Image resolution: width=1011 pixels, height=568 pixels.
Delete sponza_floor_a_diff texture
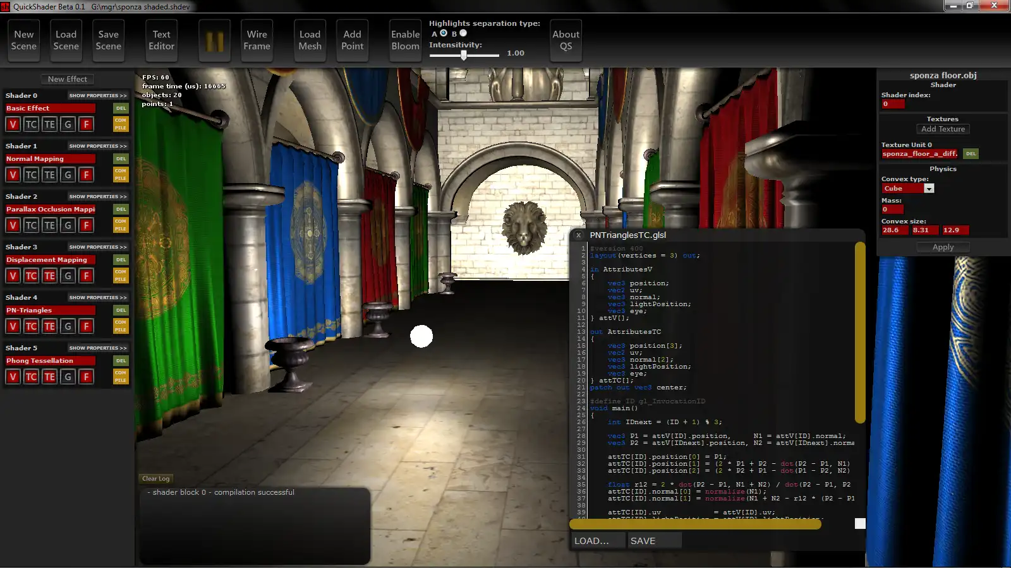[x=971, y=154]
